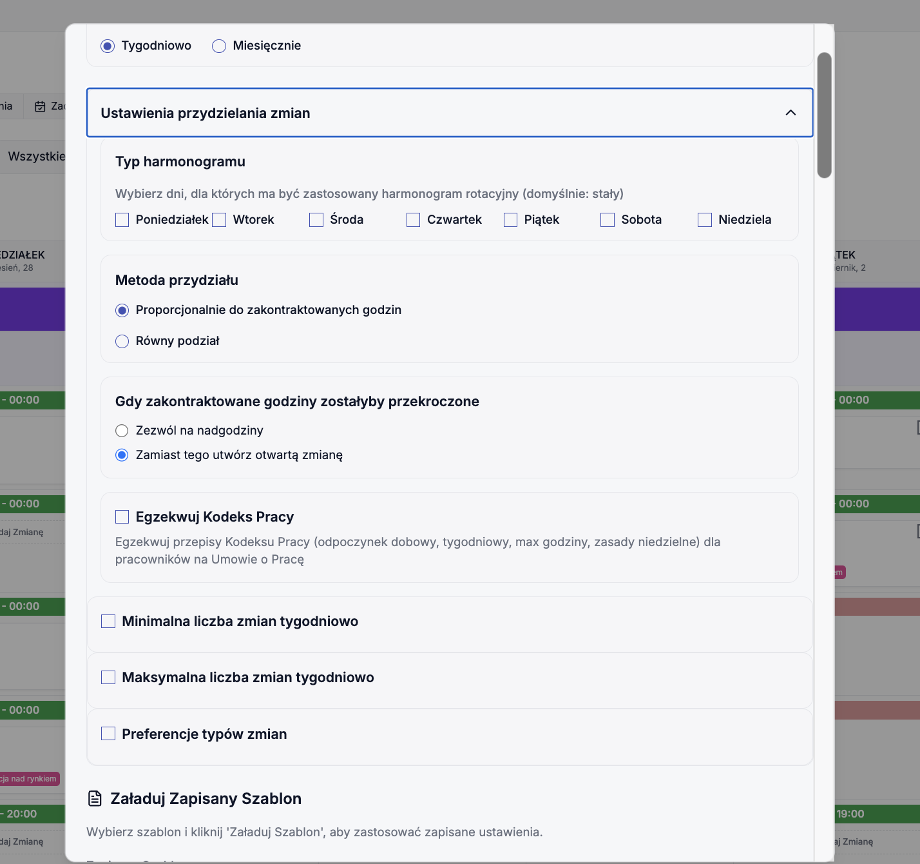Click the 'Egzekwuj przepisy Kodeksu Pracy' description
920x864 pixels.
(x=417, y=551)
